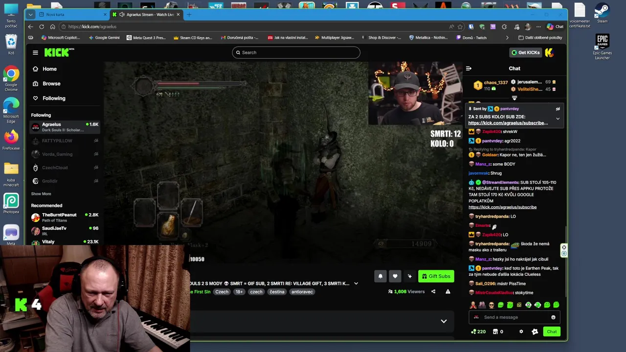Viewport: 626px width, 352px height.
Task: Select CzechCloud in Following list
Action: coord(65,168)
